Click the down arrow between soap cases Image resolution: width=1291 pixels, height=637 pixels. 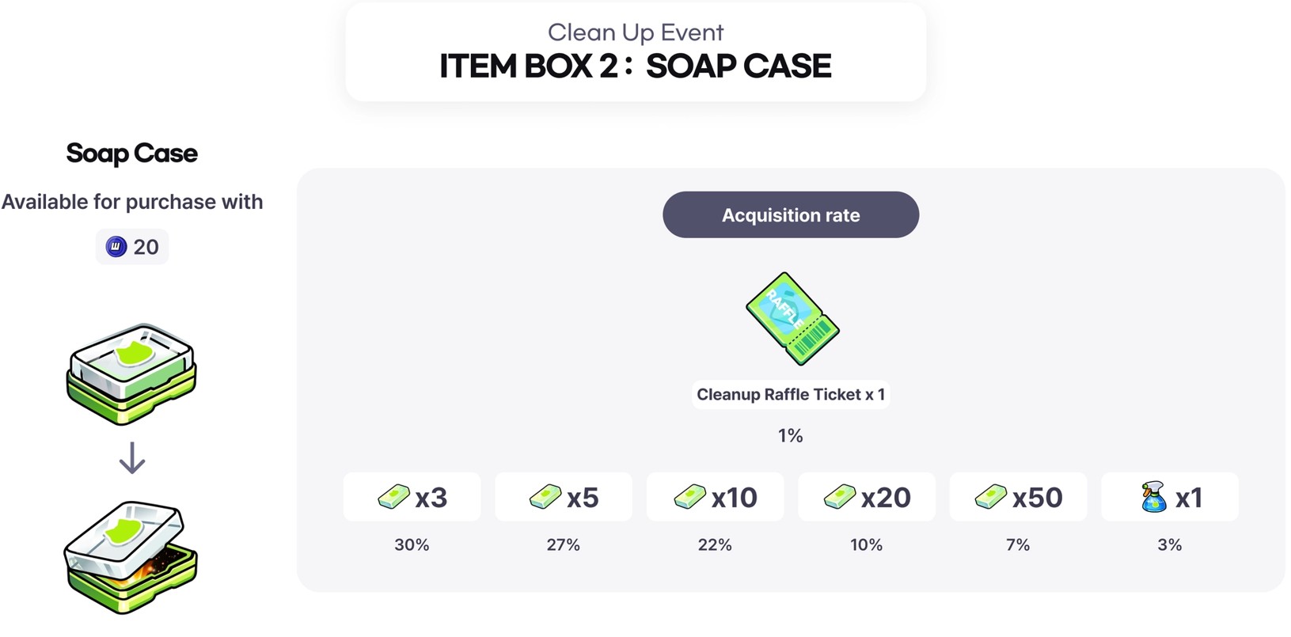pos(132,458)
